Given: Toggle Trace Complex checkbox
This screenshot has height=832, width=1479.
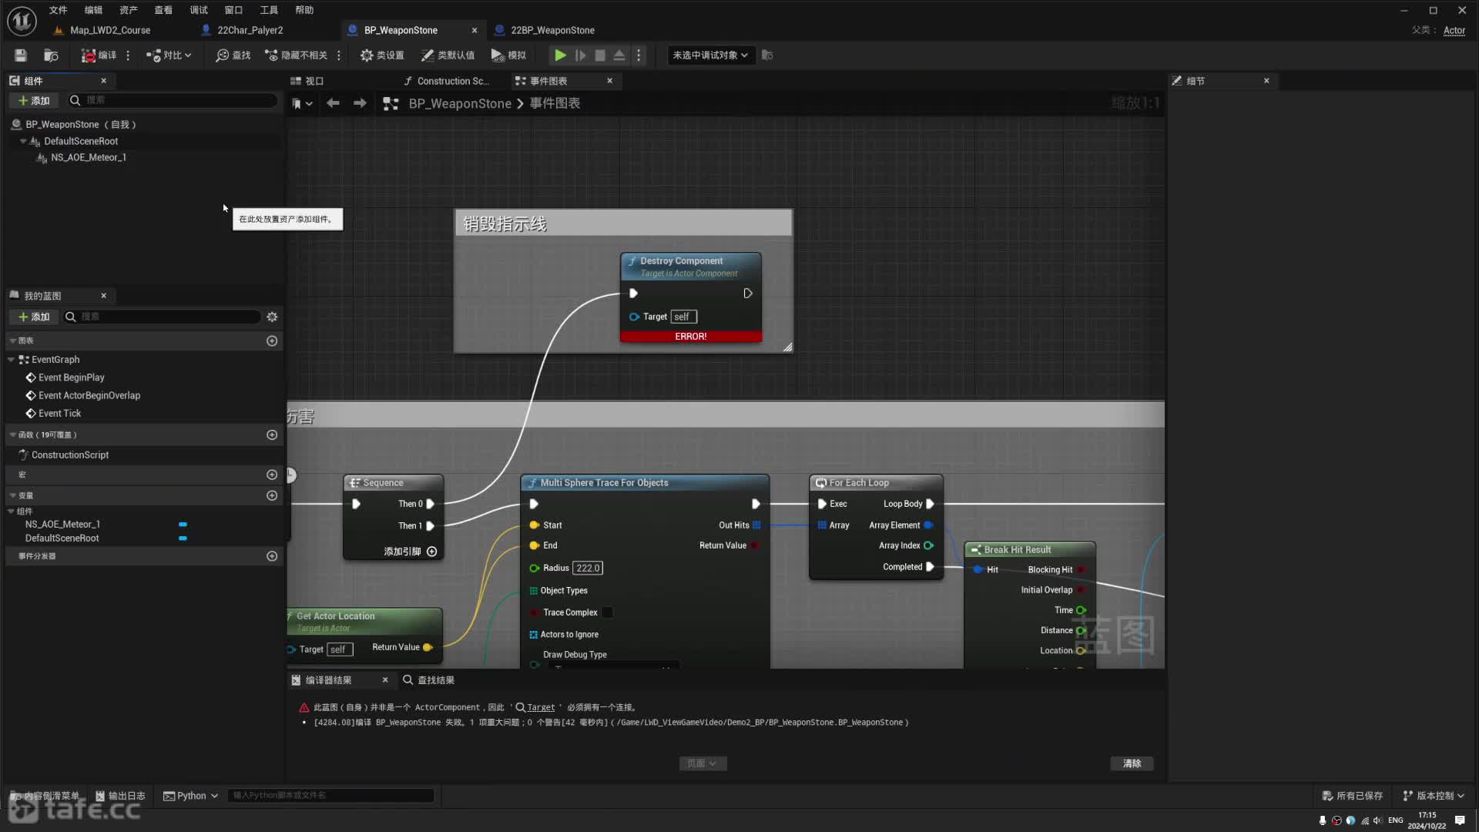Looking at the screenshot, I should tap(607, 612).
